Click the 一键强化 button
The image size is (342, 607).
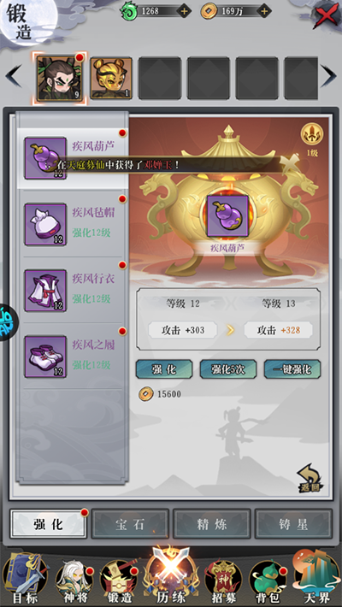point(292,369)
